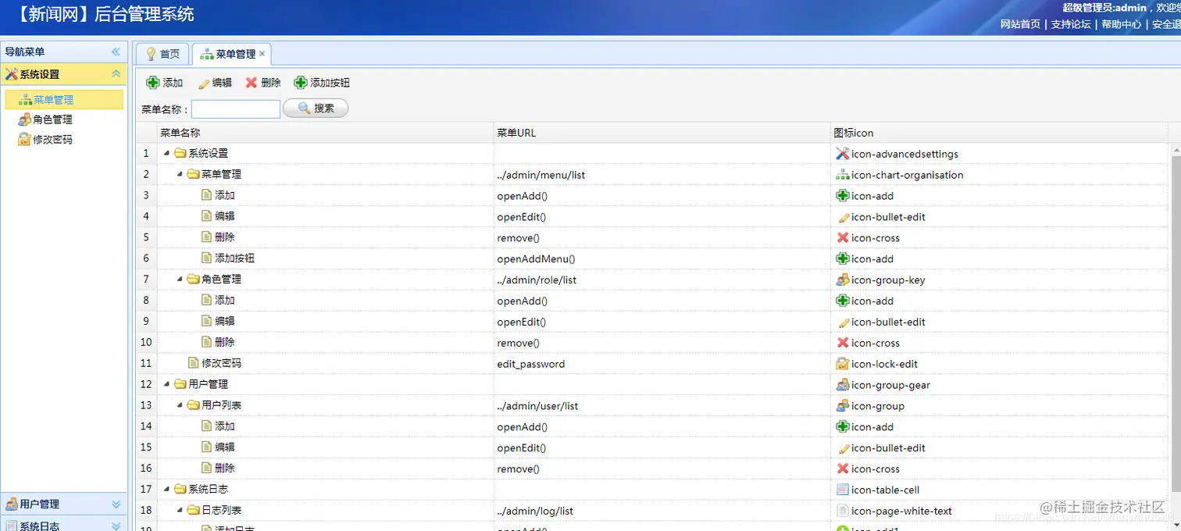Open the 帮助中心 link in header
This screenshot has width=1181, height=531.
[x=1122, y=24]
